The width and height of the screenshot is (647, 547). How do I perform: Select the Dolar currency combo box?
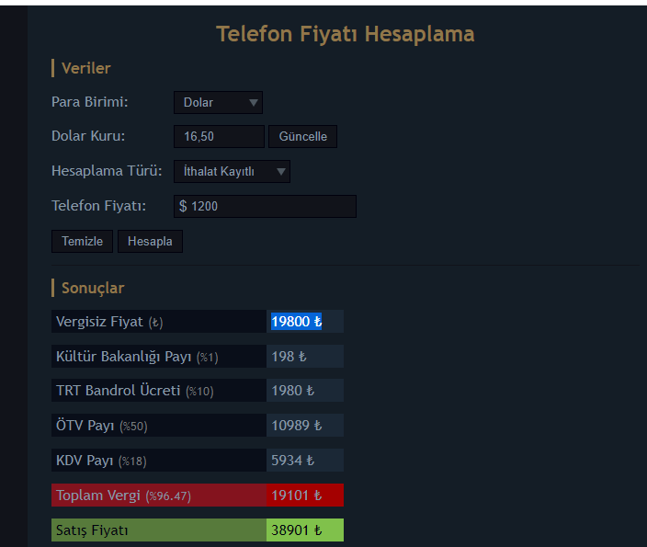tap(218, 102)
